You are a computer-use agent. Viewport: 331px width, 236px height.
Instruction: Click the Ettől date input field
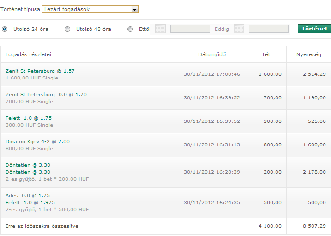point(190,29)
